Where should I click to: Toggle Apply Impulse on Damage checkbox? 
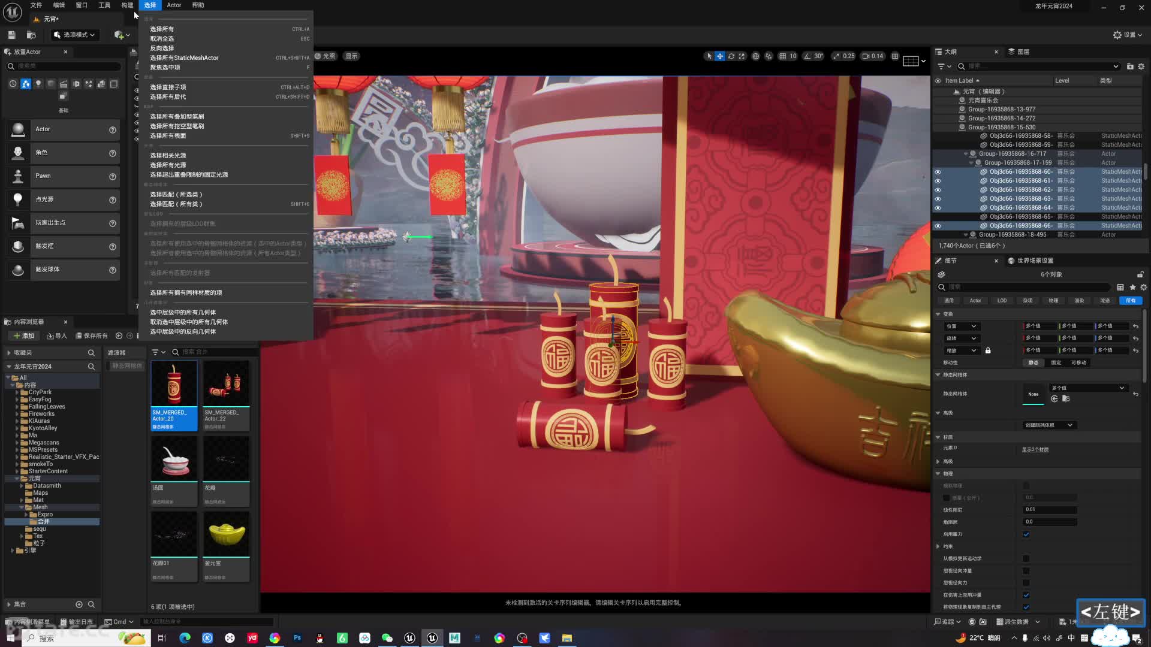pos(1026,595)
